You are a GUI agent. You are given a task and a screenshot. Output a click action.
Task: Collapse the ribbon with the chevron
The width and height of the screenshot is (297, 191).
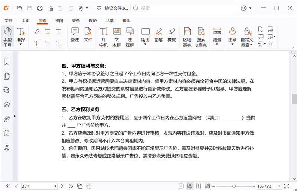point(293,48)
